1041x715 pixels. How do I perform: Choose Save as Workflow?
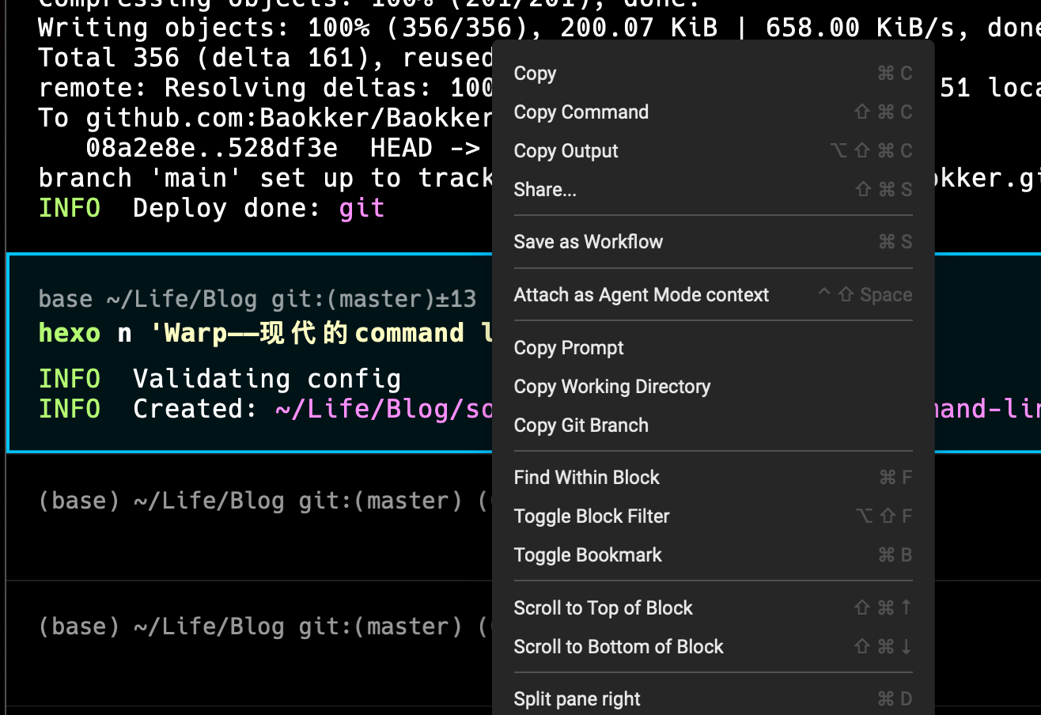713,242
